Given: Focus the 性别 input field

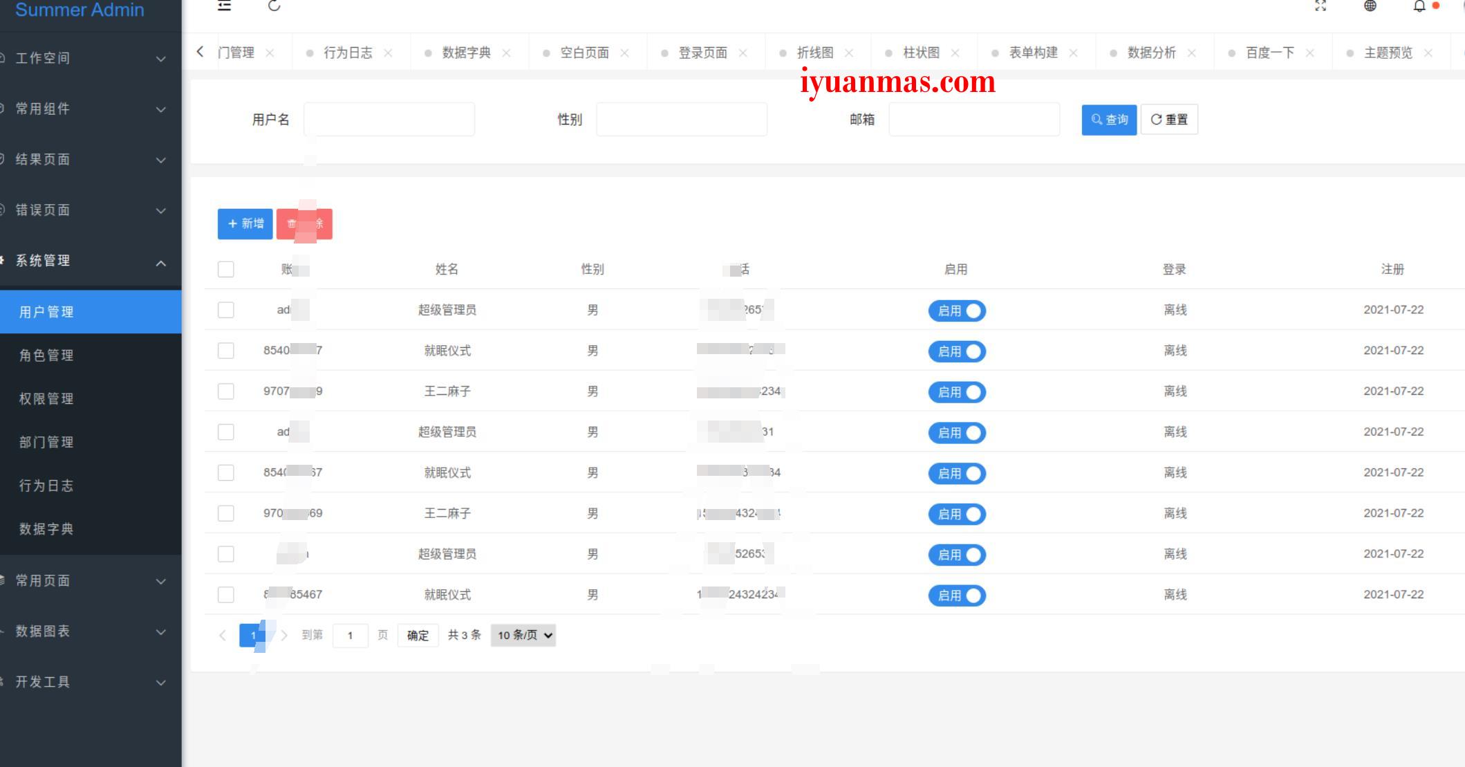Looking at the screenshot, I should (682, 120).
